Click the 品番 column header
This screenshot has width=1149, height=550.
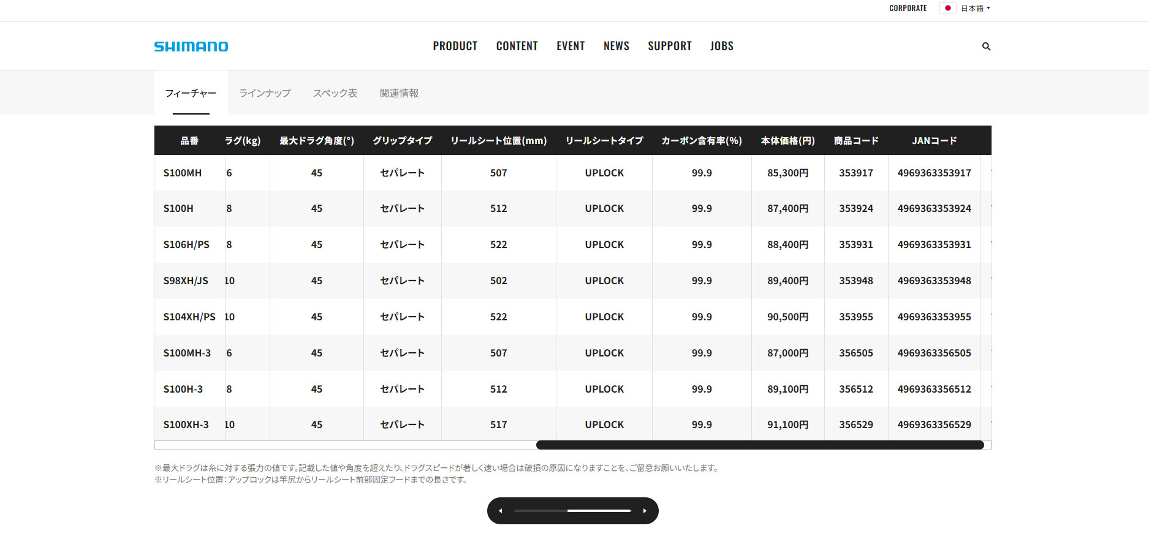click(189, 141)
